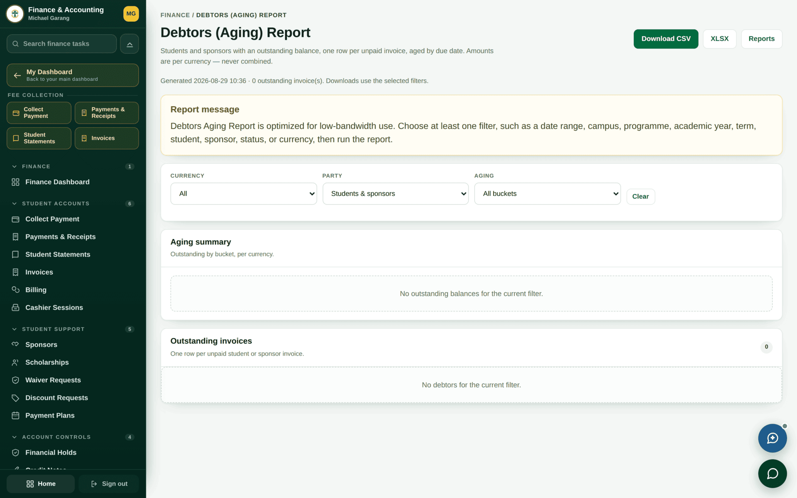
Task: Click the Reports button
Action: [761, 39]
